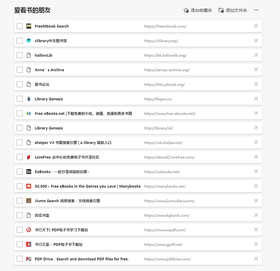Screen dimensions: 280x271
Task: Remove the FreeMbook Search favorite
Action: pos(256,26)
